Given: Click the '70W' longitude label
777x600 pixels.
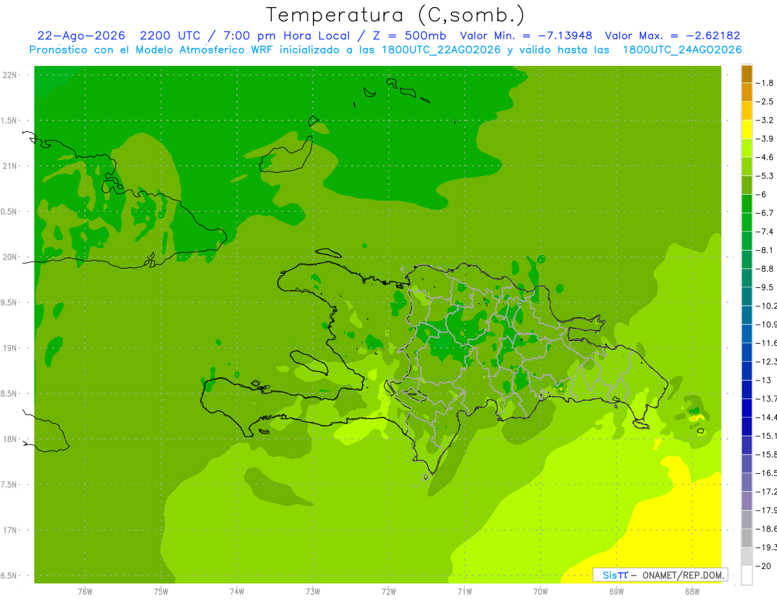Looking at the screenshot, I should 540,591.
